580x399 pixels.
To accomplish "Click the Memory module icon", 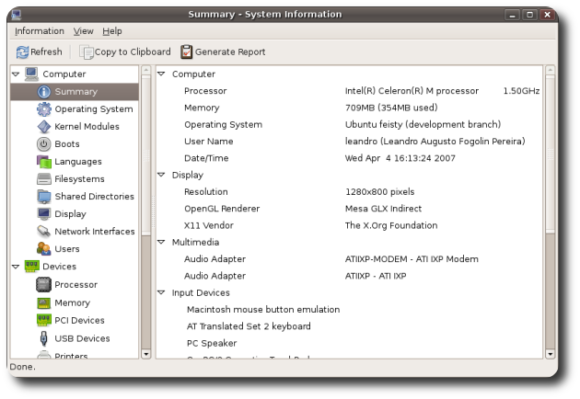I will point(43,303).
